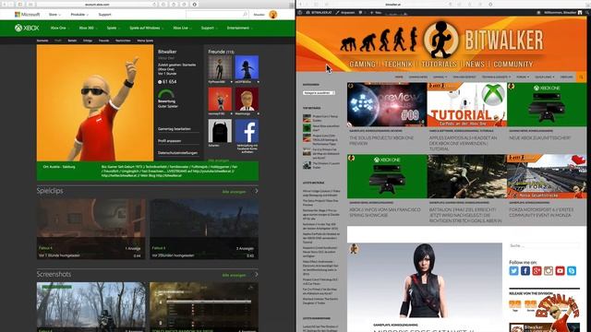Click Xbox Safari address bar
This screenshot has height=332, width=591.
(96, 5)
